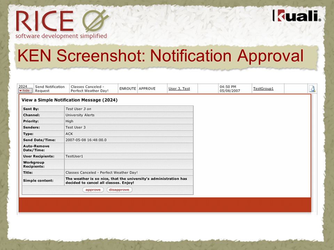Screen dimensions: 334x250
Task: Select the 'Senders:' label
Action: [x=31, y=127]
